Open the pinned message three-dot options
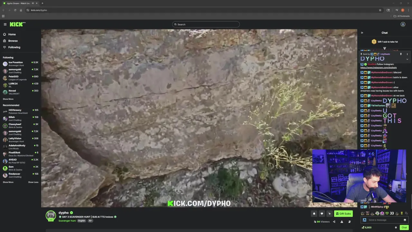 pos(407,54)
